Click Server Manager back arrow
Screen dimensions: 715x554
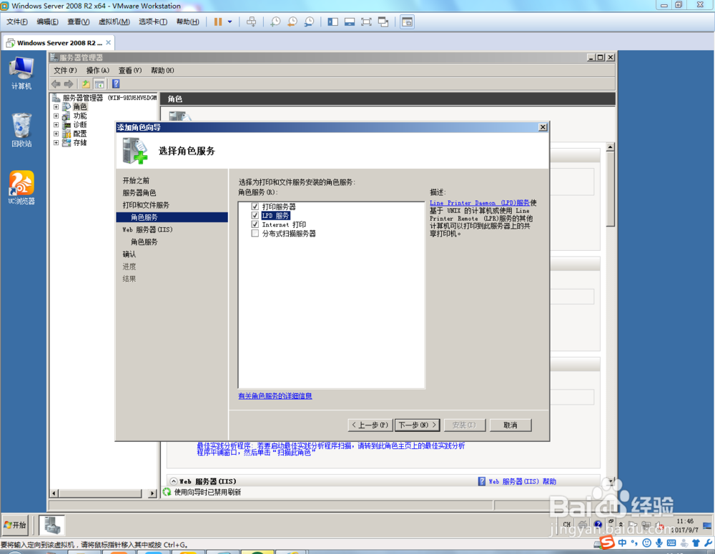click(x=56, y=84)
